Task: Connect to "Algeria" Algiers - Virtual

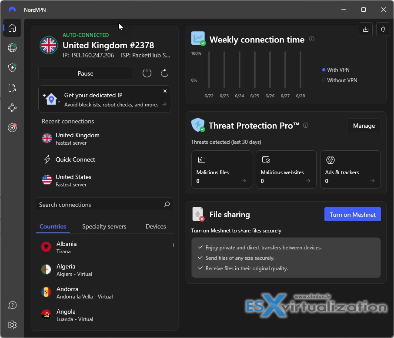Action: pos(105,270)
